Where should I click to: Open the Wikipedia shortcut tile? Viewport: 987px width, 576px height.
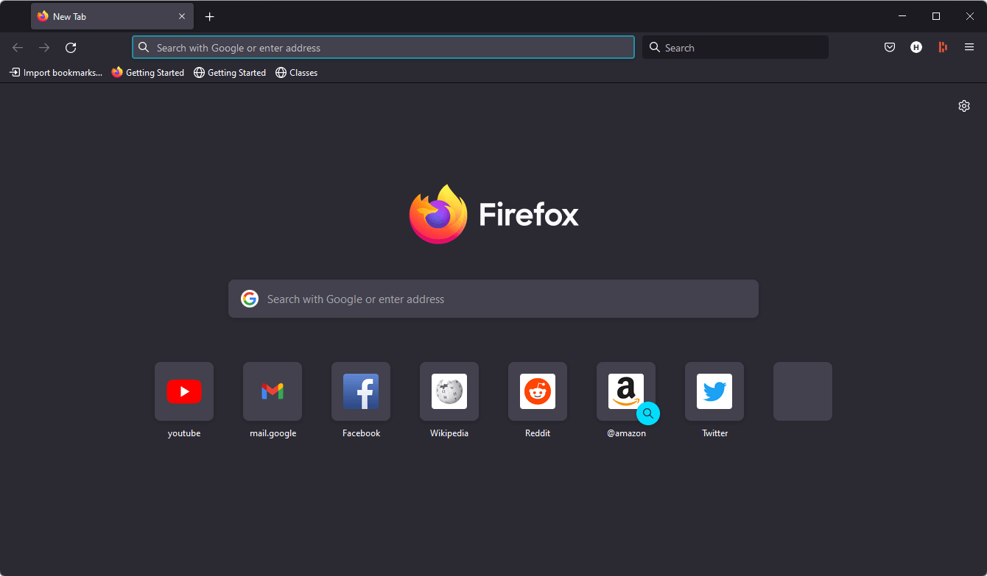(x=449, y=391)
